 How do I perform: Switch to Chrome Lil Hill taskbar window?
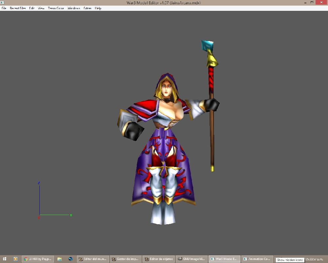tap(38, 259)
